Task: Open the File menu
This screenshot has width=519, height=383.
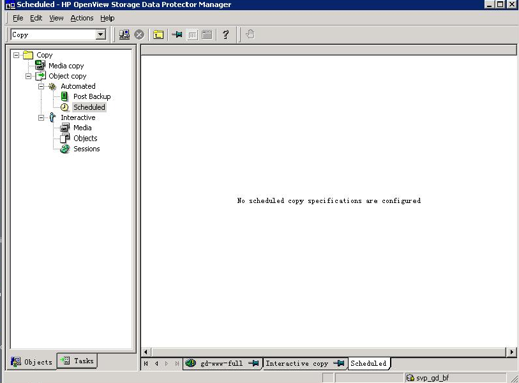Action: 18,18
